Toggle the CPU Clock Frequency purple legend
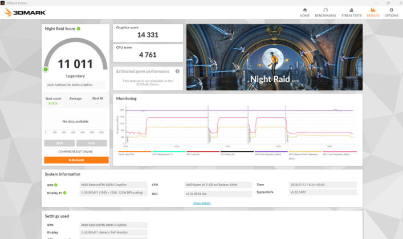 click(x=271, y=153)
